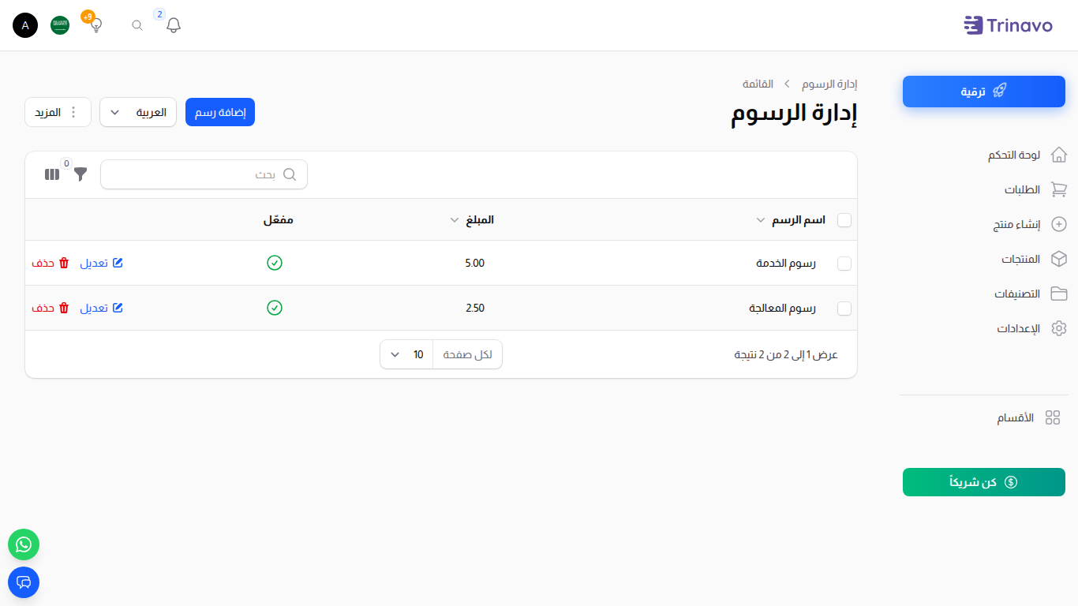Click the لوحة التحكم home icon
Screen dimensions: 1078x606
1059,155
